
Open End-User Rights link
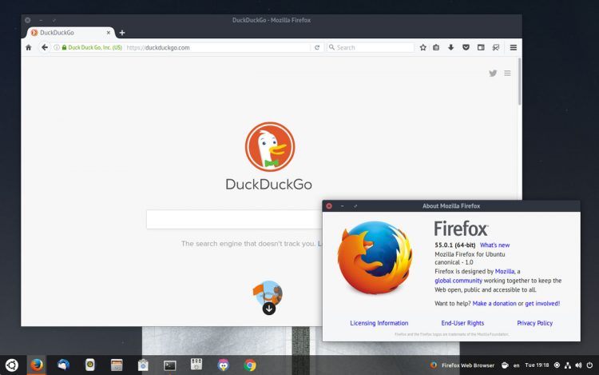click(462, 323)
